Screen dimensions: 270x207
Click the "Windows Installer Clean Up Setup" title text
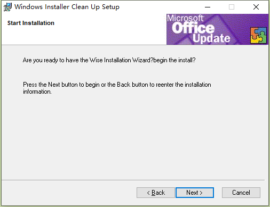pos(67,7)
